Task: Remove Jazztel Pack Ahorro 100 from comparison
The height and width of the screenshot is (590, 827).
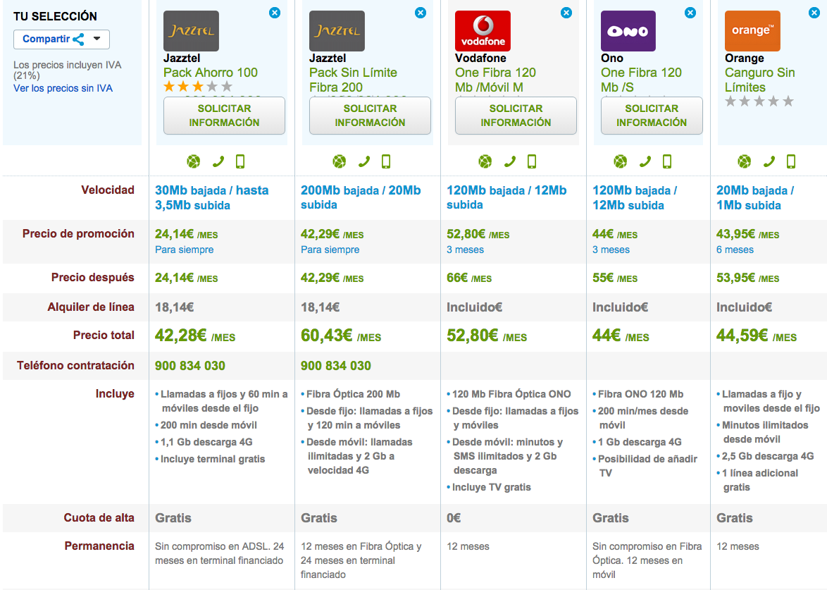Action: pos(274,13)
